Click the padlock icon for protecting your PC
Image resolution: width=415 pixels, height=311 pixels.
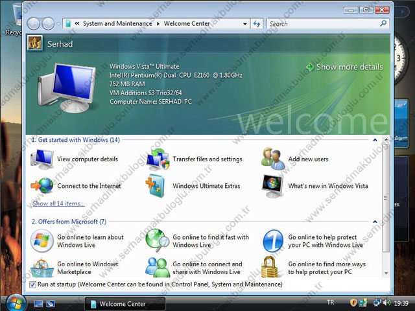[x=270, y=266]
